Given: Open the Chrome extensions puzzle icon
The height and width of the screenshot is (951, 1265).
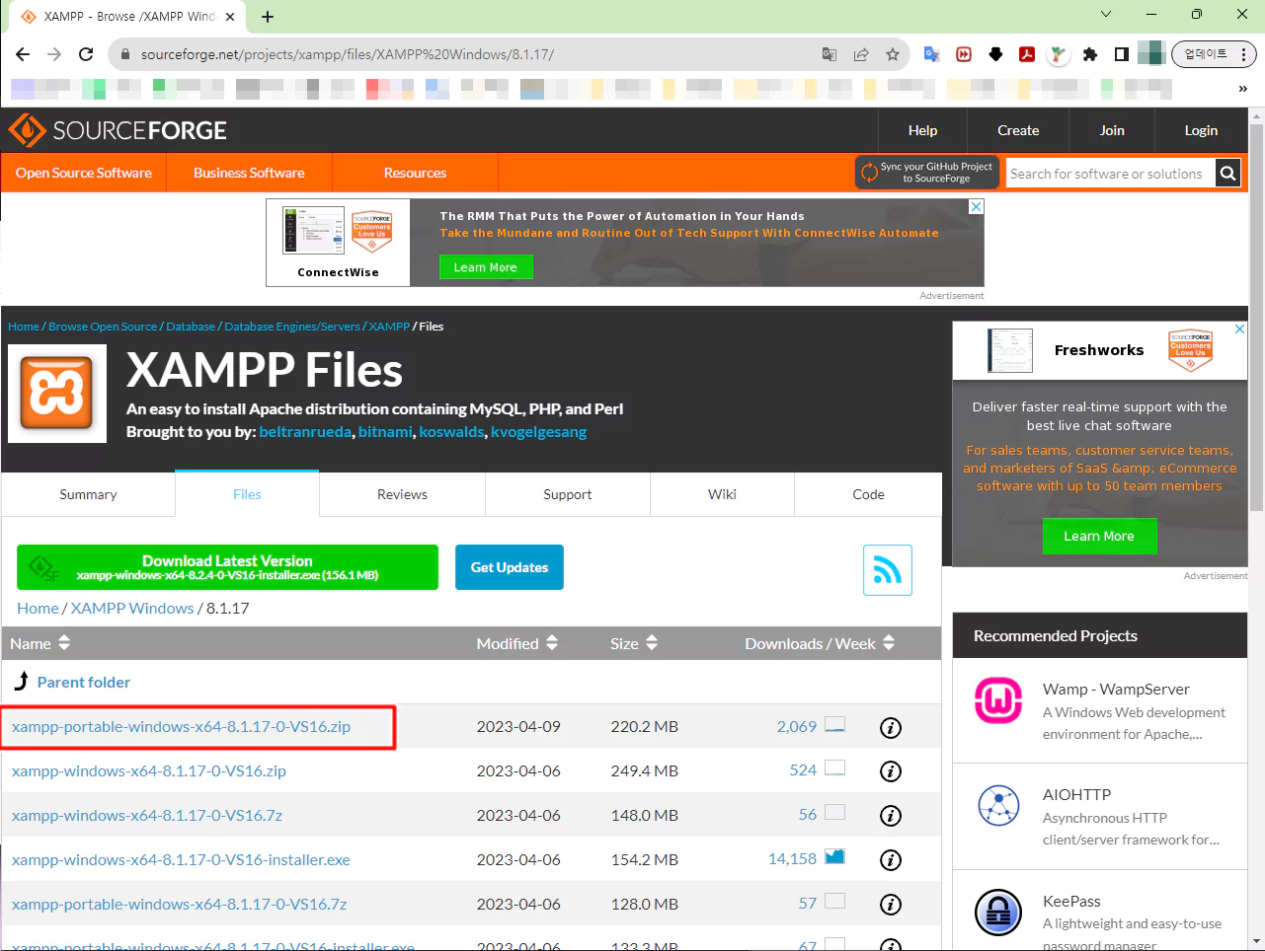Looking at the screenshot, I should [x=1090, y=54].
